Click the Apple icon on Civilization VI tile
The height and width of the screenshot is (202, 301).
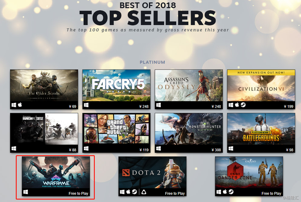237,105
